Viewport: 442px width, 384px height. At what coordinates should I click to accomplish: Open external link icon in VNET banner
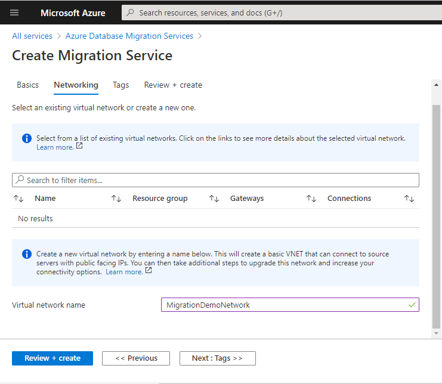tap(149, 271)
